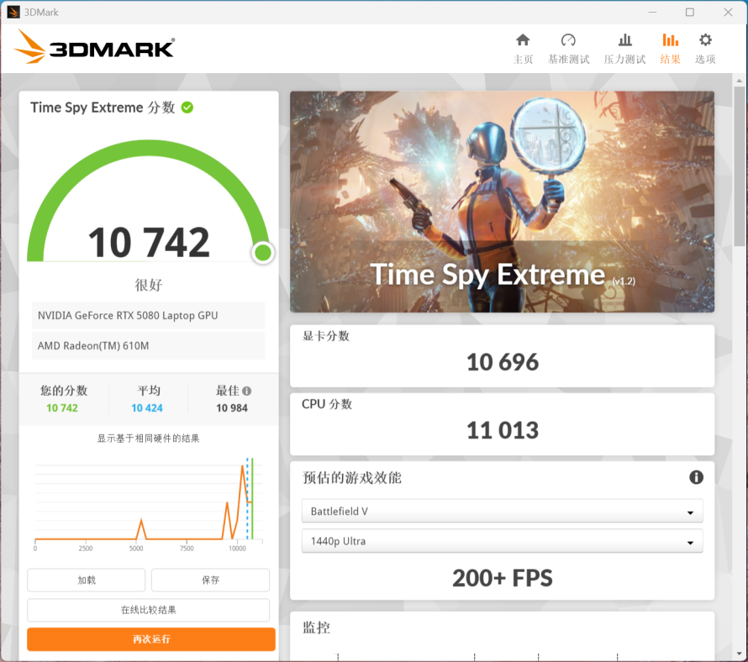Click the green validation checkmark beside Time Spy Extreme

pos(187,108)
